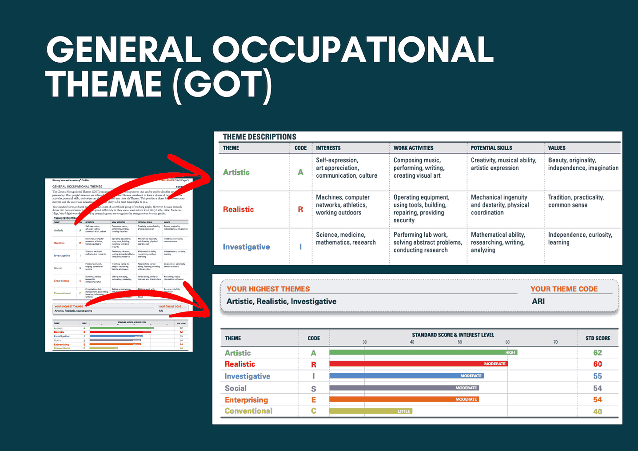
Task: Select the Conventional row label
Action: click(248, 411)
